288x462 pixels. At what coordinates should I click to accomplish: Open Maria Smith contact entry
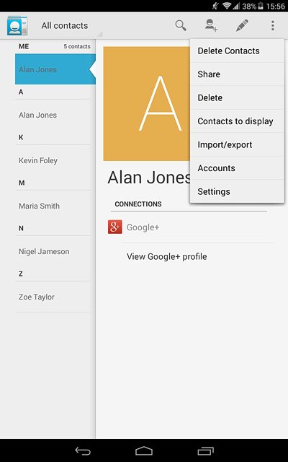coord(53,206)
